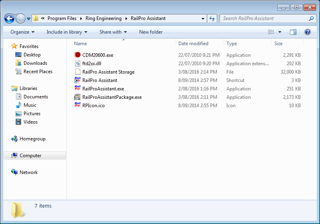The image size is (320, 224).
Task: Open the help question mark icon
Action: coord(308,32)
